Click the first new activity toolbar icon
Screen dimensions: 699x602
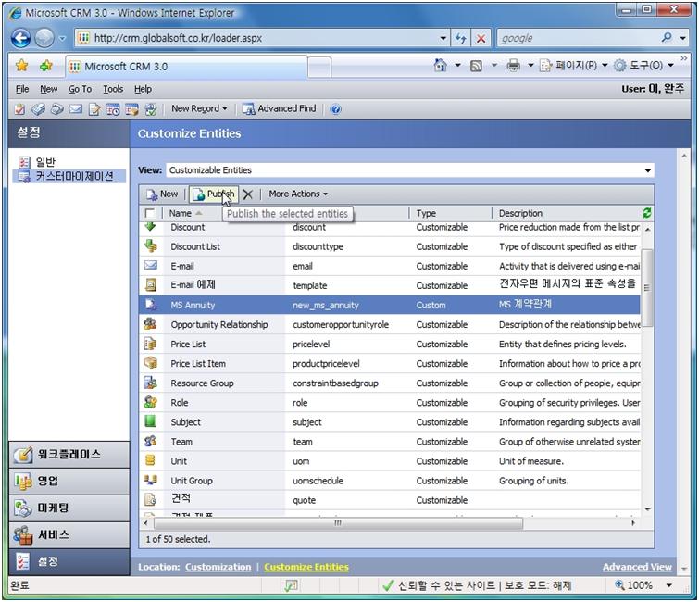[x=19, y=108]
